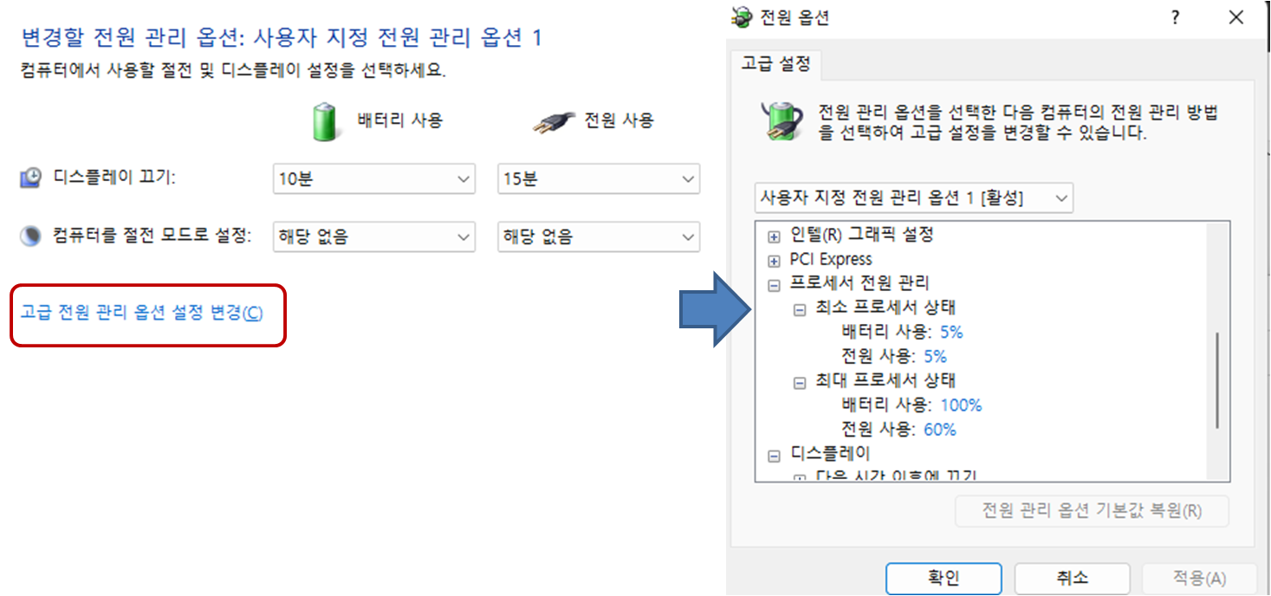The image size is (1271, 596).
Task: Expand the 인텔(R) 그래픽 설정 tree node
Action: click(x=774, y=236)
